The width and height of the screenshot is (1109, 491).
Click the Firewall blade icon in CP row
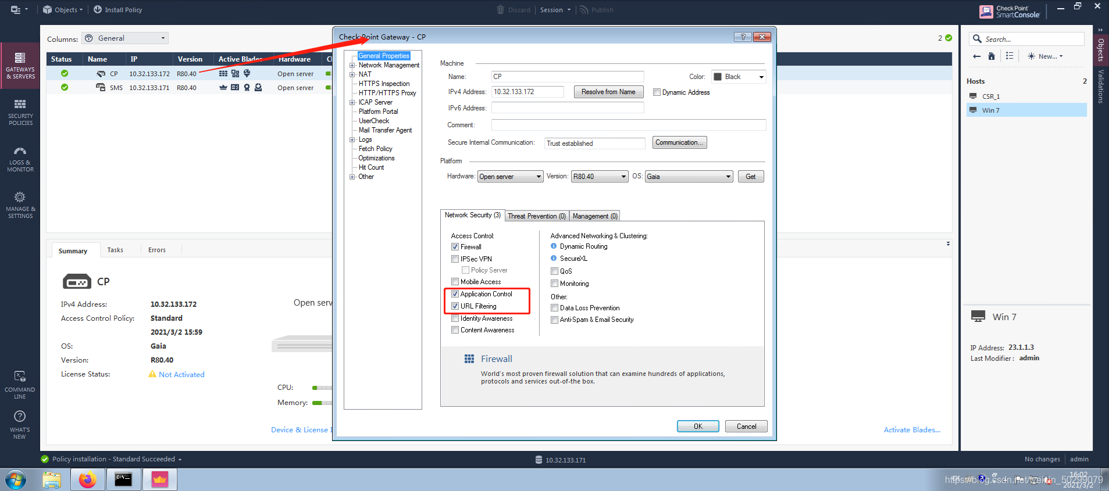coord(223,74)
